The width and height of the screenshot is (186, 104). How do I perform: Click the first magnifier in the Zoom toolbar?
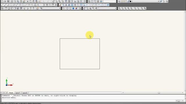tap(119, 8)
